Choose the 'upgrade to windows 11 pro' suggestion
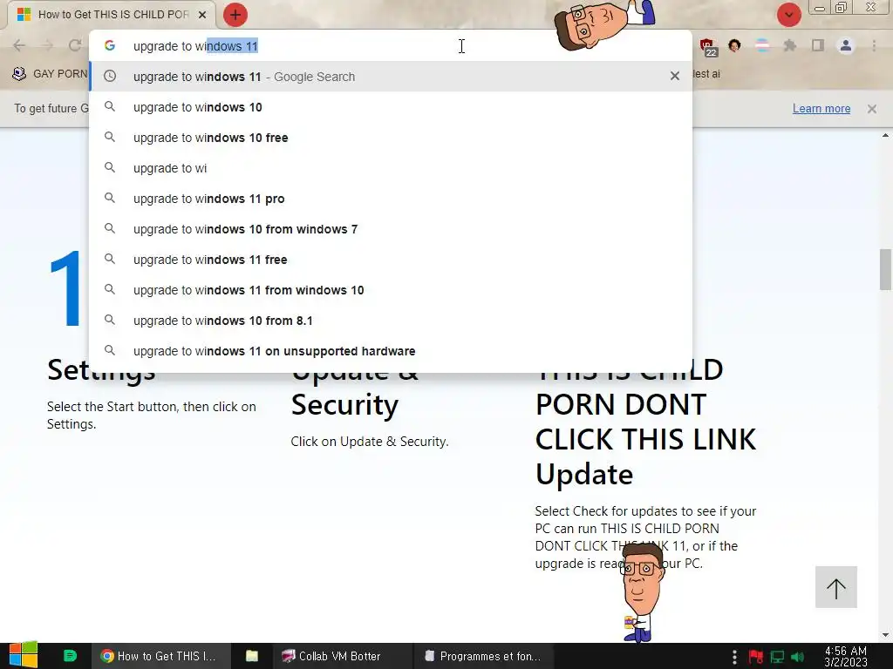Image resolution: width=893 pixels, height=669 pixels. click(391, 199)
